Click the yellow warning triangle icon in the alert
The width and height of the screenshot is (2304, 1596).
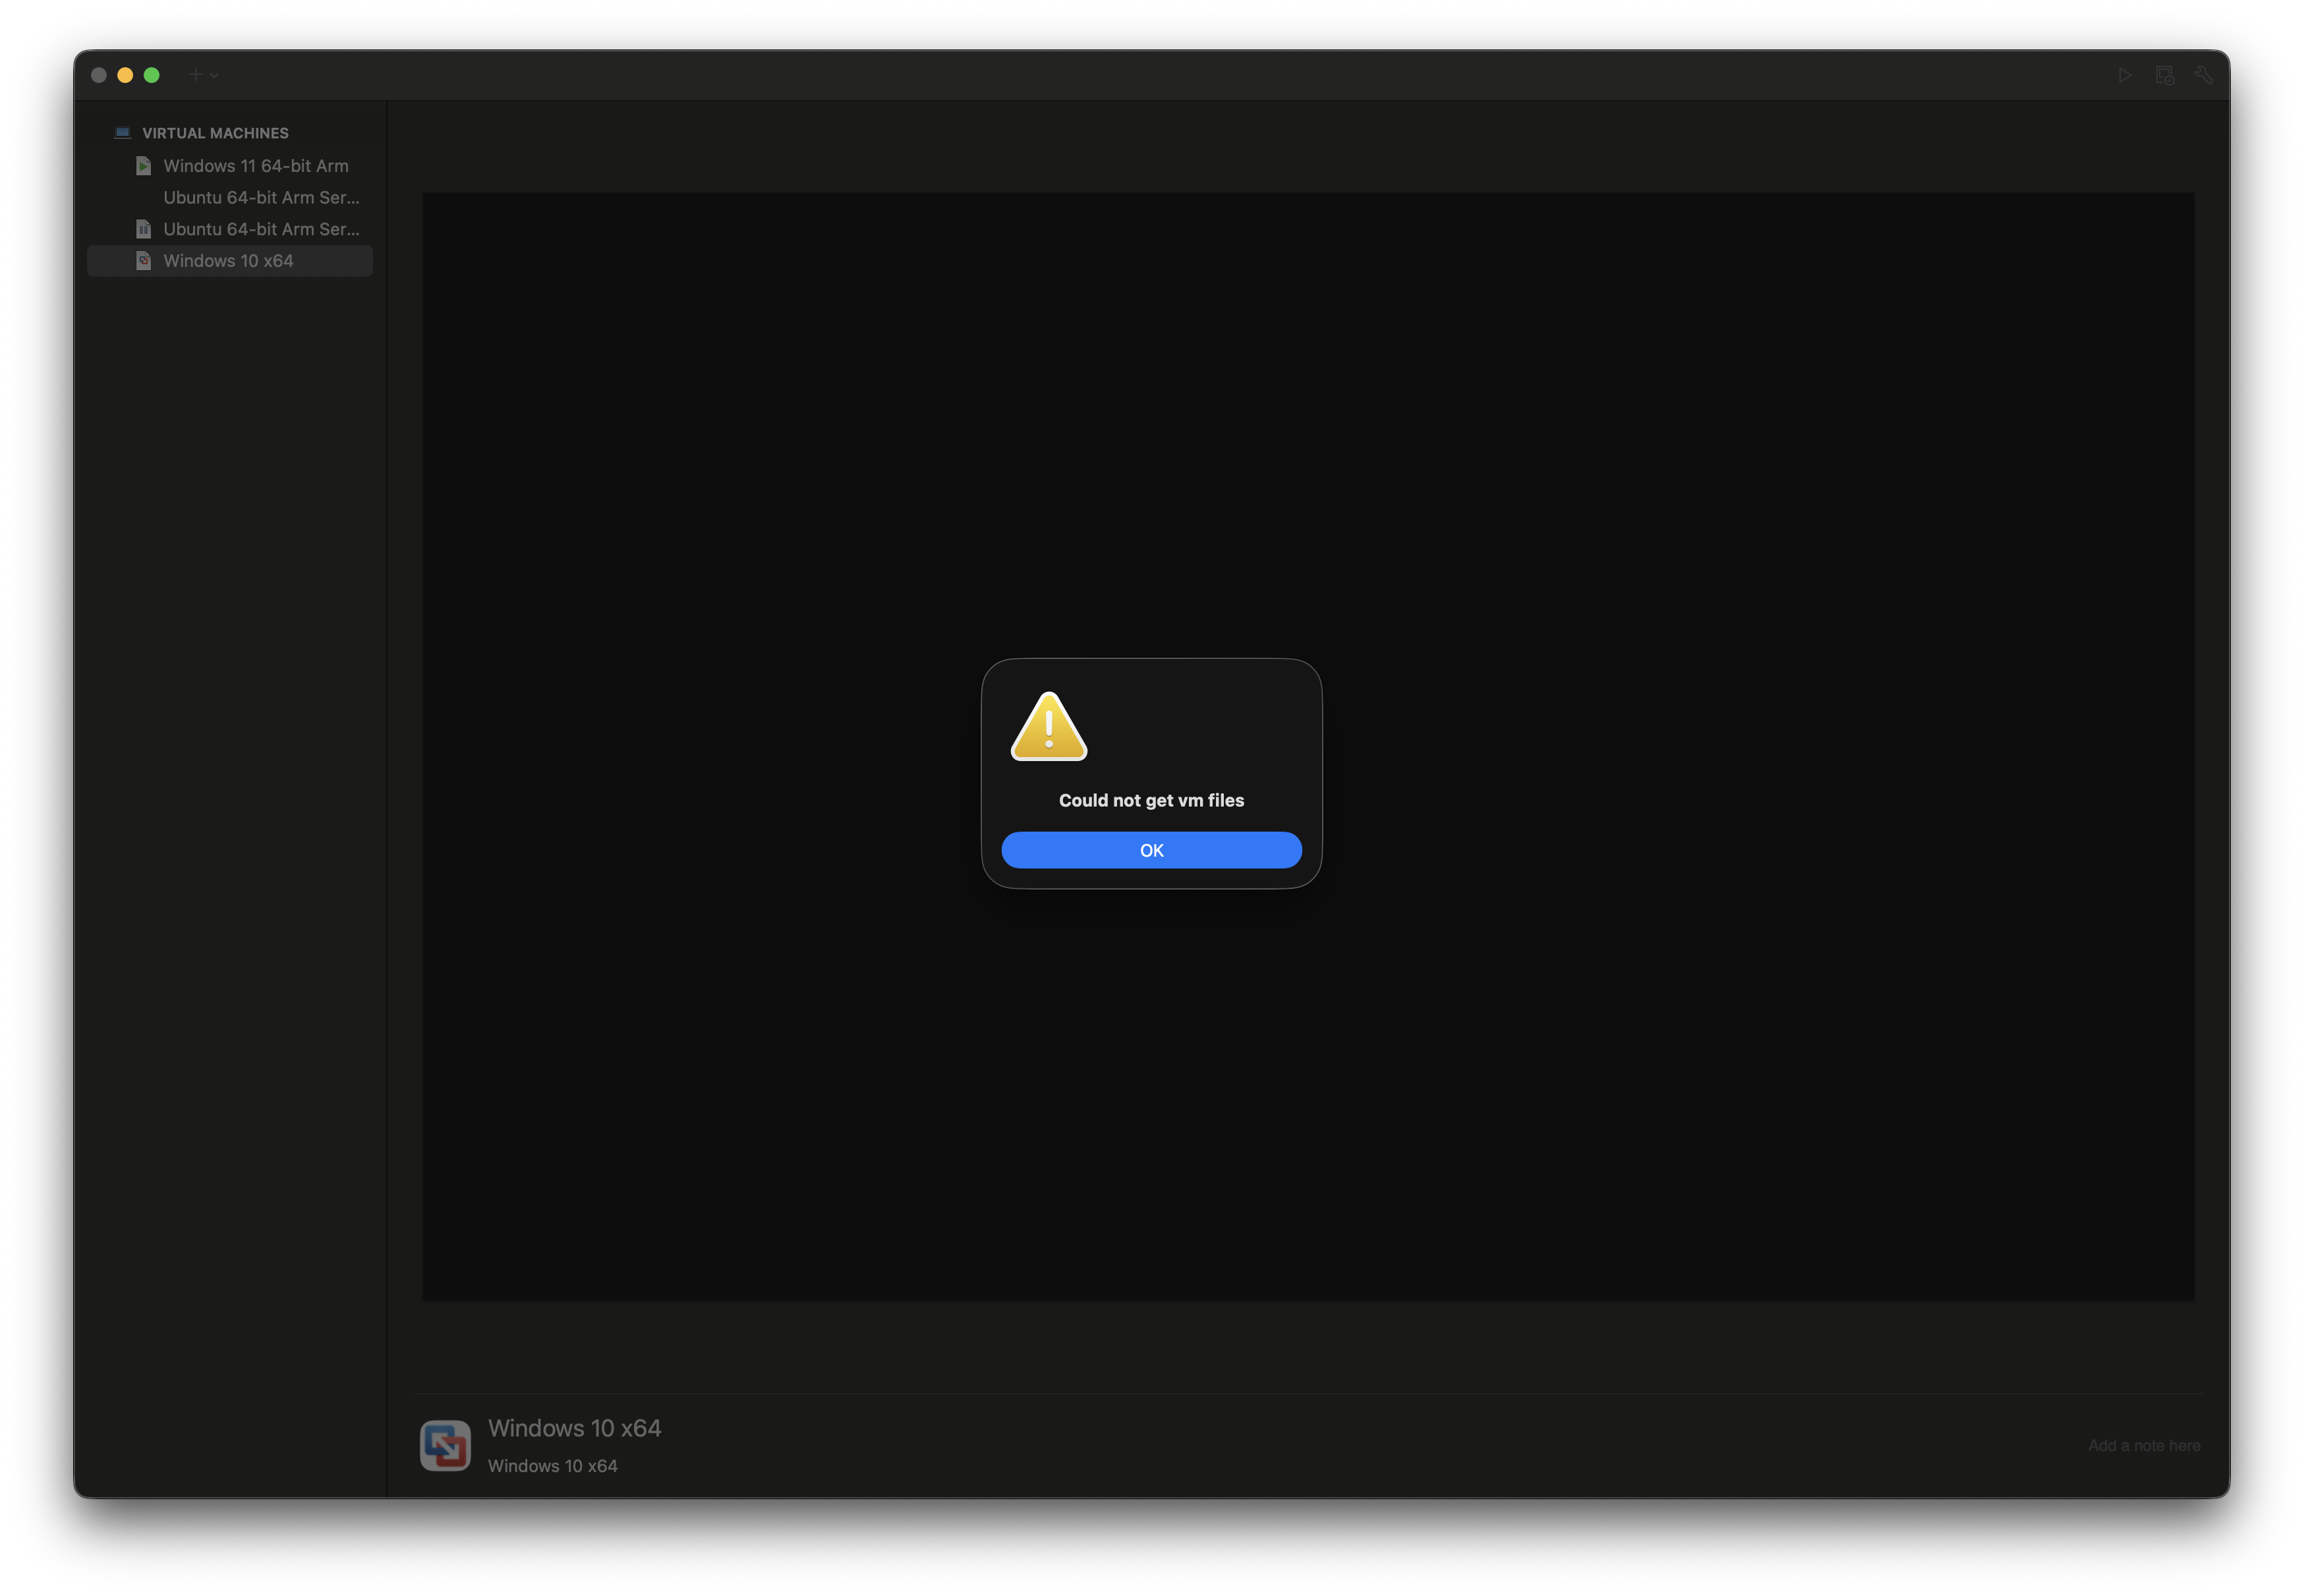[1048, 727]
